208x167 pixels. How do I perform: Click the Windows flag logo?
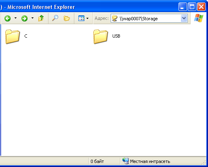click(199, 18)
